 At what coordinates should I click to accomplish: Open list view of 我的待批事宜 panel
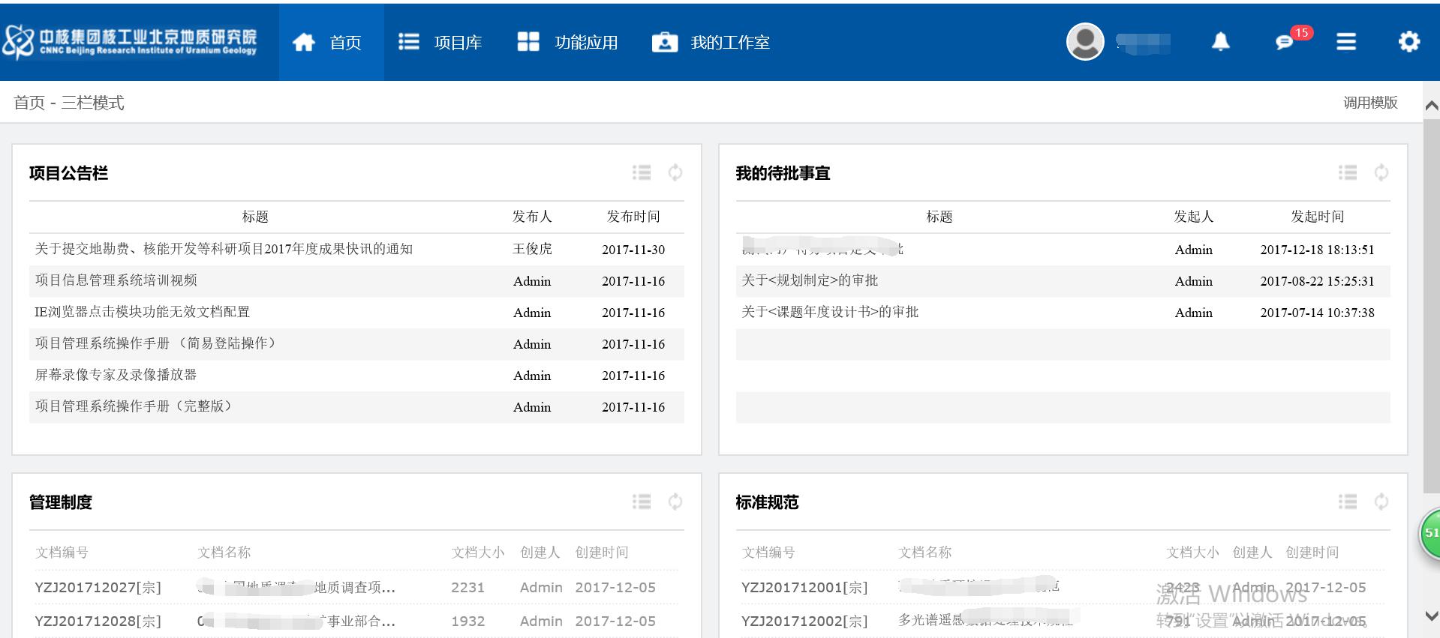1347,173
